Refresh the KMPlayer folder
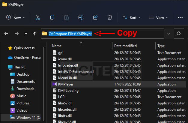Image resolution: width=188 pixels, height=123 pixels. coord(179,34)
